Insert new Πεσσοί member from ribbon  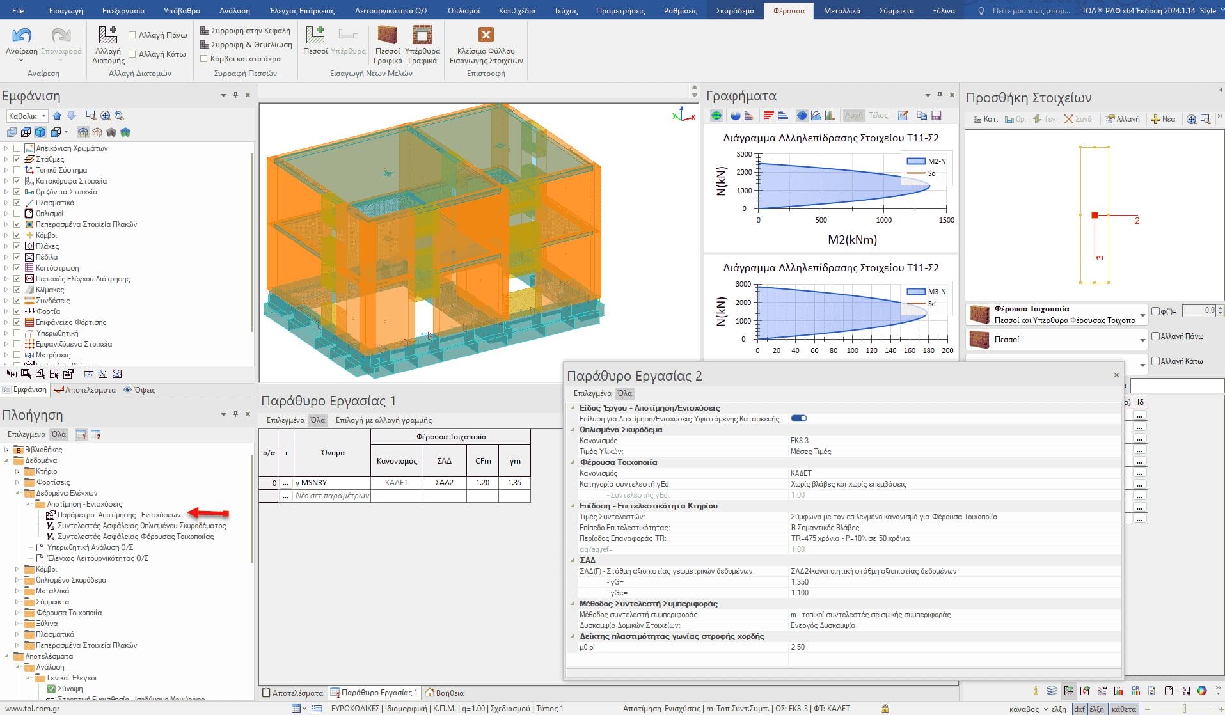point(315,35)
